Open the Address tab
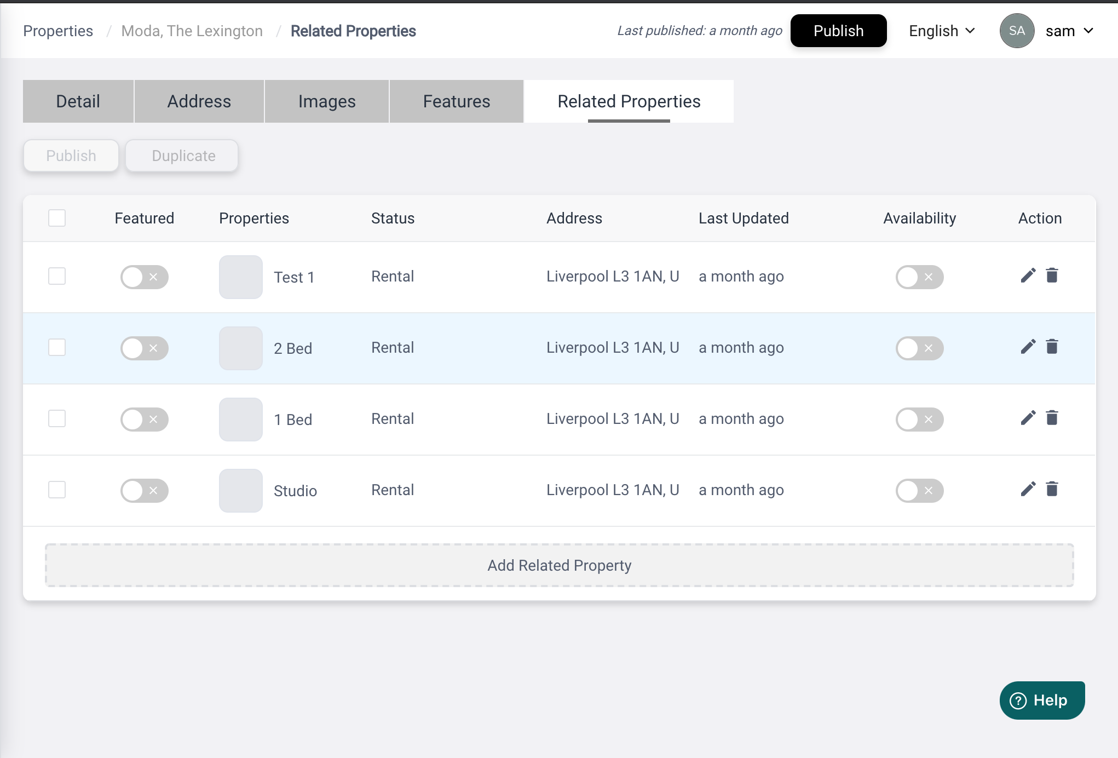The height and width of the screenshot is (758, 1118). (199, 101)
